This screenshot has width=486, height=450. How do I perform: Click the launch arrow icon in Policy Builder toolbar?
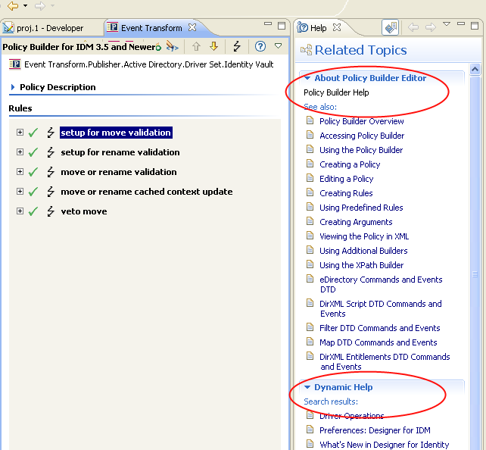(x=172, y=46)
